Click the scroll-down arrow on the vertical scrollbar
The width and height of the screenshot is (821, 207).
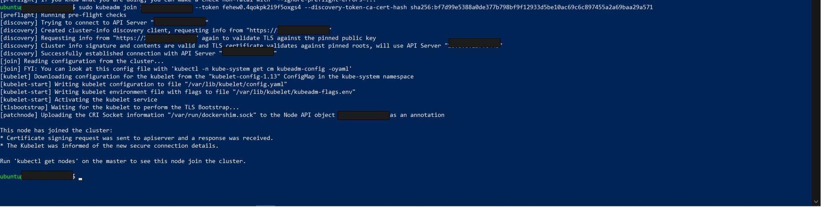[816, 202]
